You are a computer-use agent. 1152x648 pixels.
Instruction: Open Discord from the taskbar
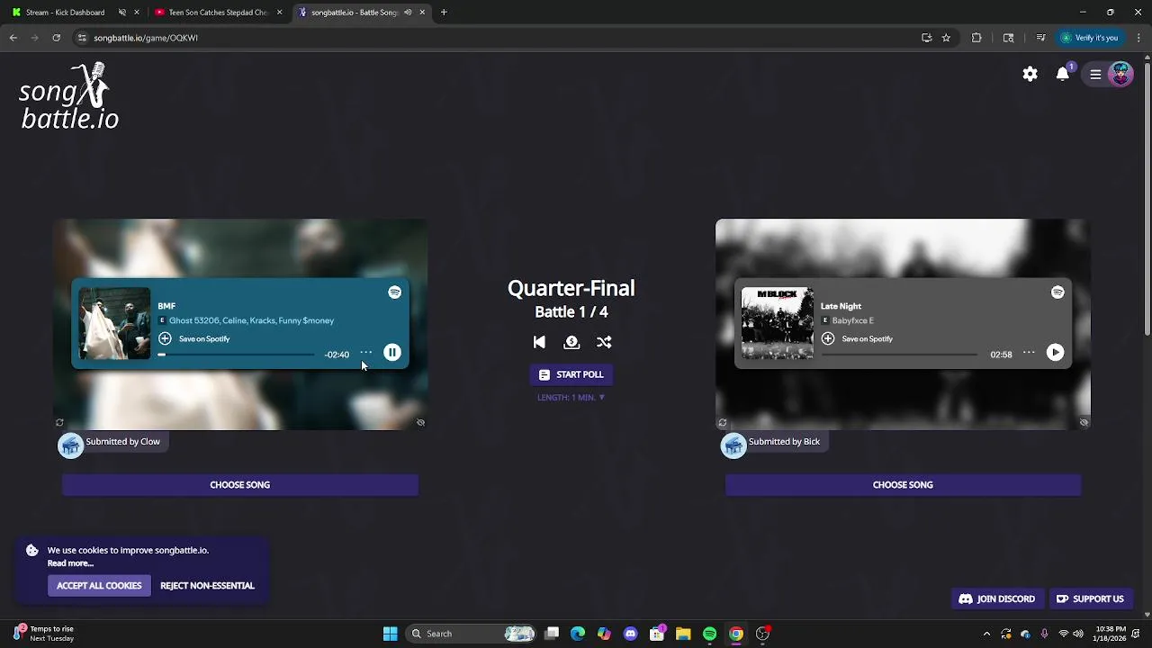tap(630, 634)
